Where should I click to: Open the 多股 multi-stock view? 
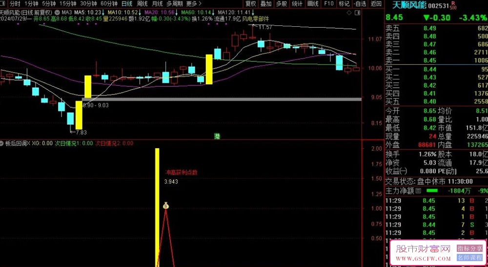pos(282,4)
